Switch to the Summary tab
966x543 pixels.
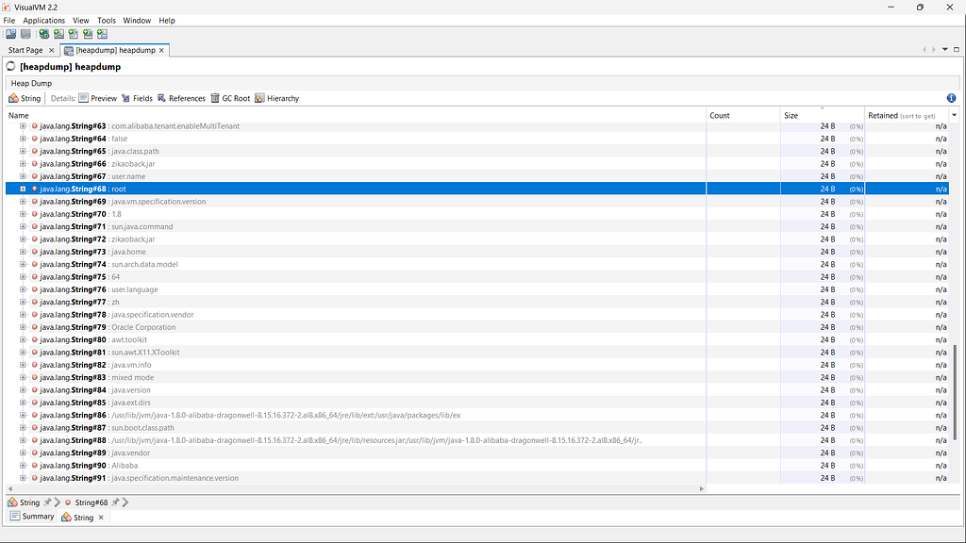click(32, 517)
